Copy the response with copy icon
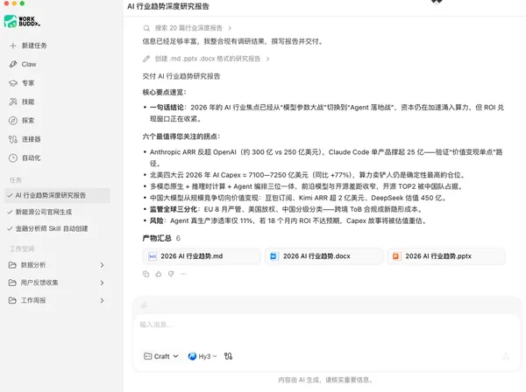This screenshot has height=392, width=526. (146, 274)
